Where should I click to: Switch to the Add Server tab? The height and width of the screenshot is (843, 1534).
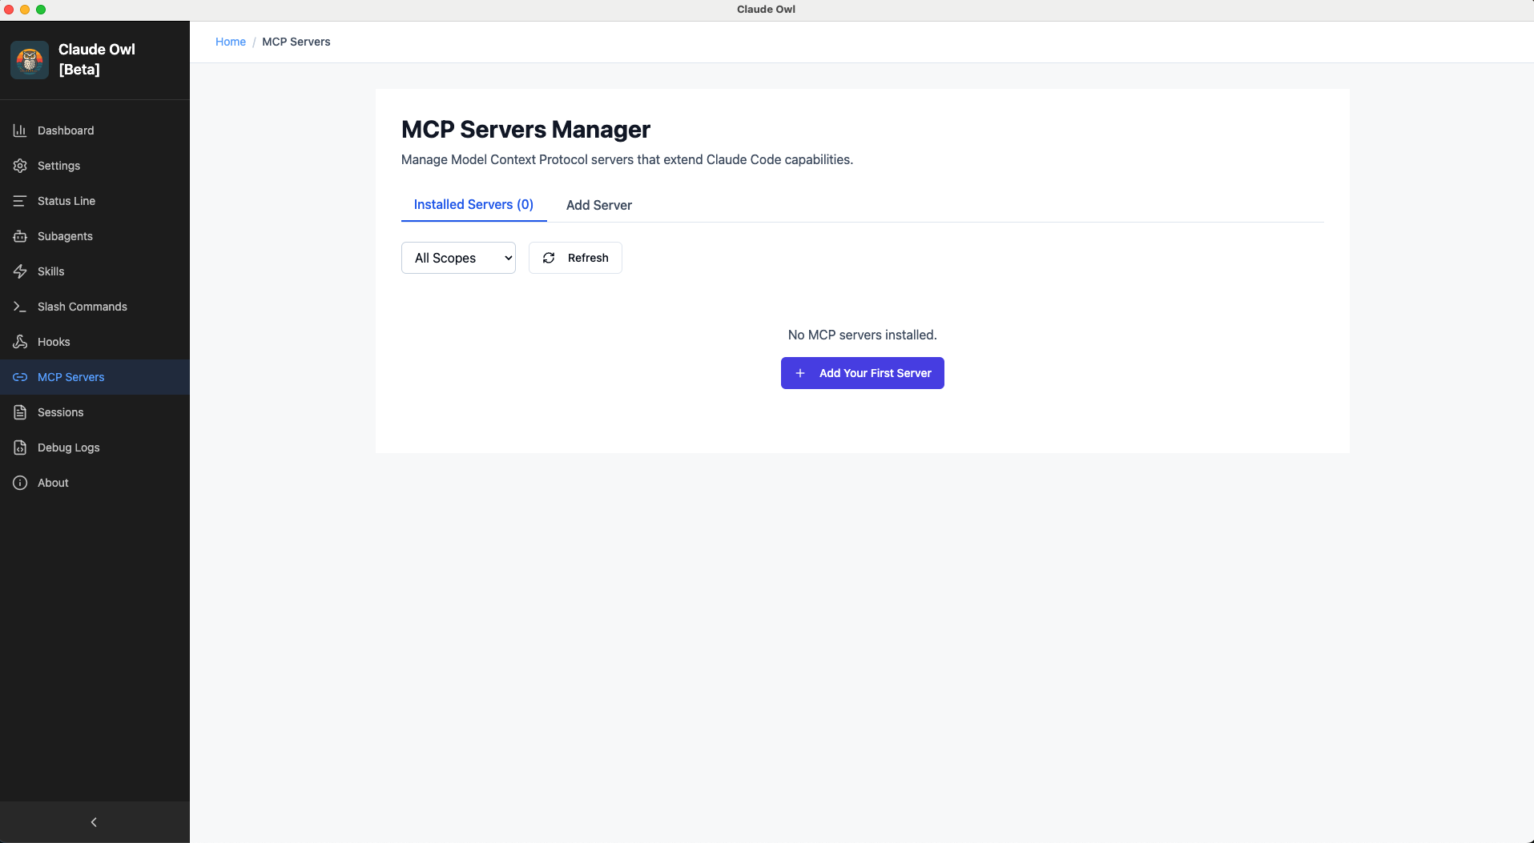[x=598, y=205]
